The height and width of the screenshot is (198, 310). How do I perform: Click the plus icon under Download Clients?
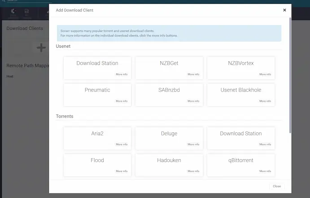click(41, 48)
